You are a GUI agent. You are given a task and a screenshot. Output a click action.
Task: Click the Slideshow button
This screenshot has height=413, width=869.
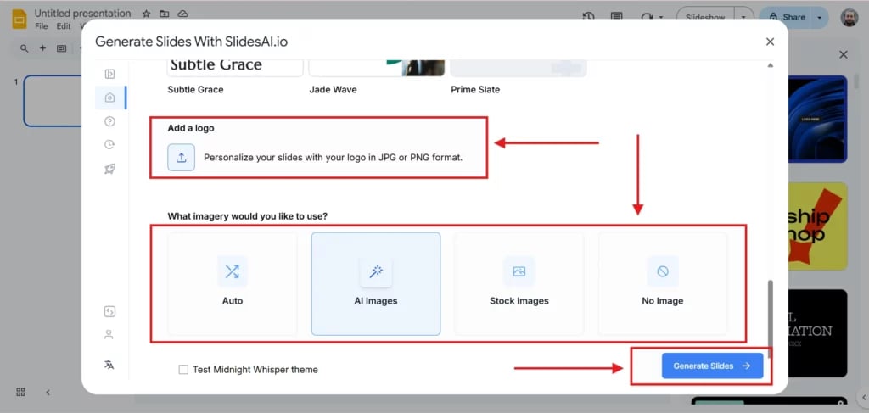pyautogui.click(x=705, y=17)
